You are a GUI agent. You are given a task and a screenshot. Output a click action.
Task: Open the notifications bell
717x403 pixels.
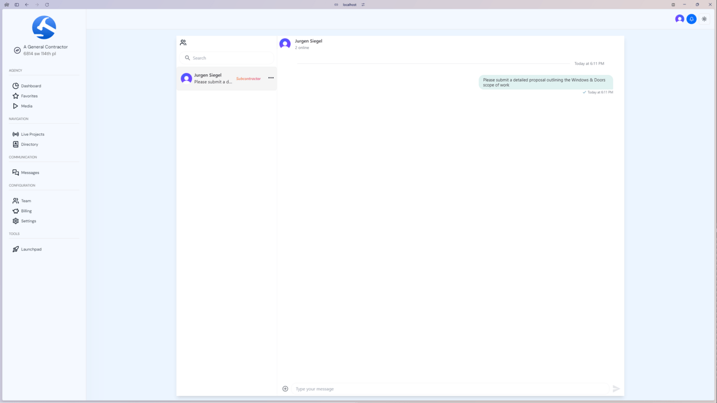click(691, 19)
